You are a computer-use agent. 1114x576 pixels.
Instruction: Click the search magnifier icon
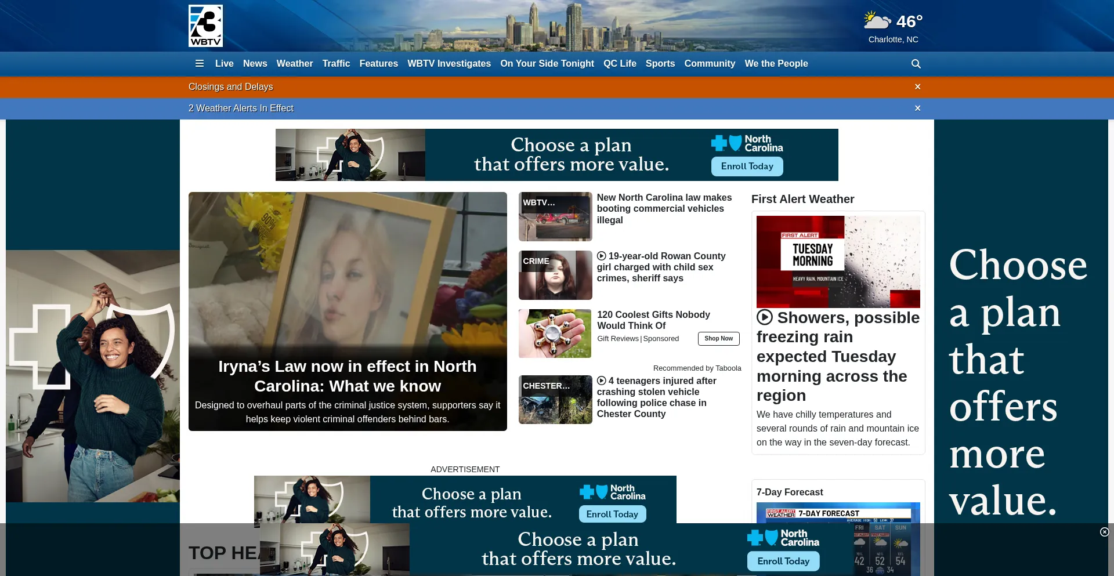[916, 64]
